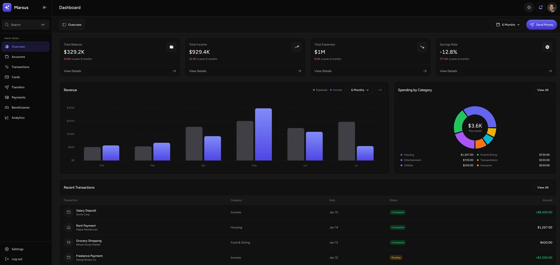560x265 pixels.
Task: Click the user profile avatar
Action: tap(552, 7)
